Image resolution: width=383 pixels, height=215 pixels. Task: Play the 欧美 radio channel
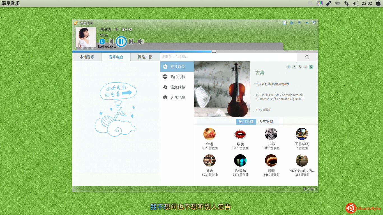240,134
